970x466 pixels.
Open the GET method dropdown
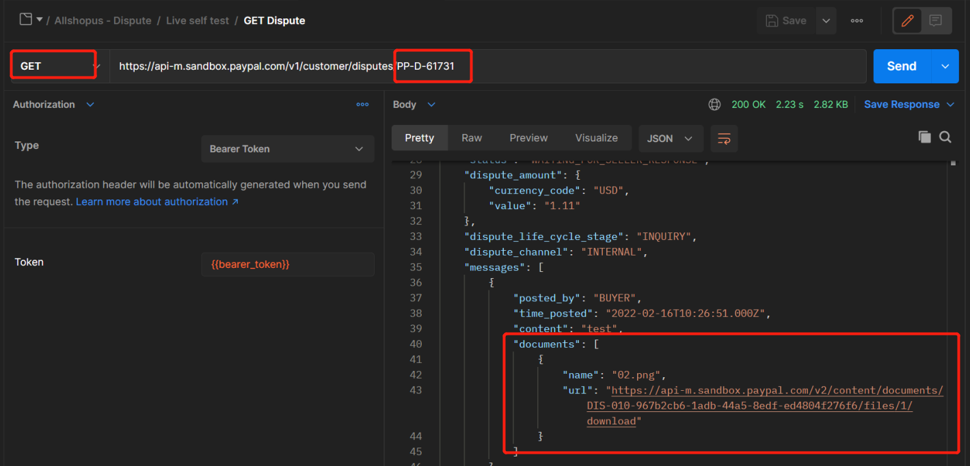[x=53, y=66]
